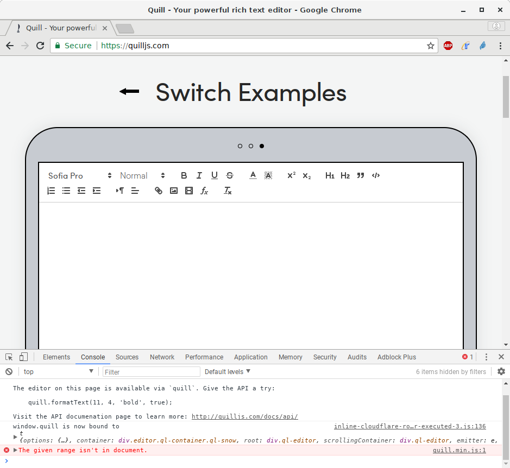Clear the console
The image size is (510, 468).
coord(9,372)
